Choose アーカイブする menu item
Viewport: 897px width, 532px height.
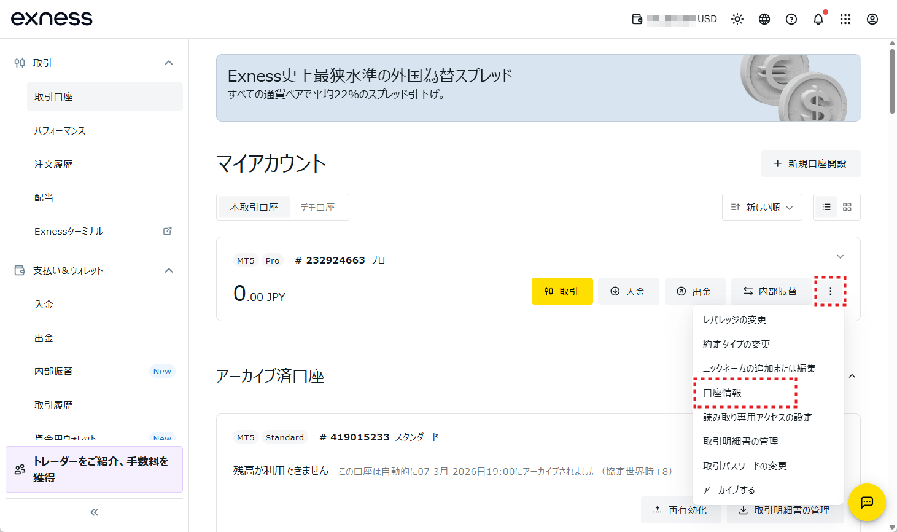click(768, 490)
